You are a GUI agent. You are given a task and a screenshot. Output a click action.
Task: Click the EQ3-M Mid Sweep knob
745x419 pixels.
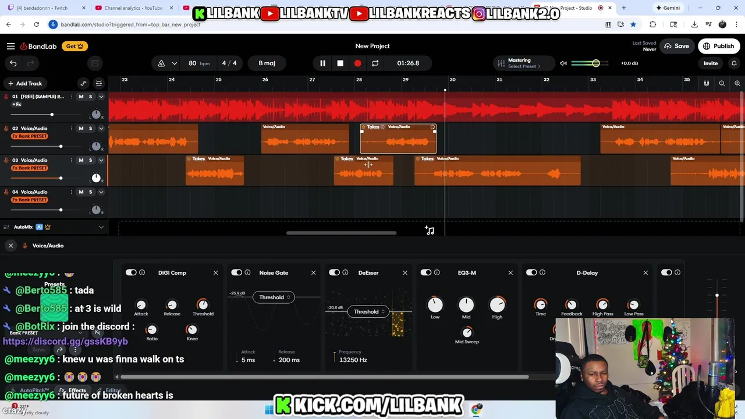pos(467,332)
